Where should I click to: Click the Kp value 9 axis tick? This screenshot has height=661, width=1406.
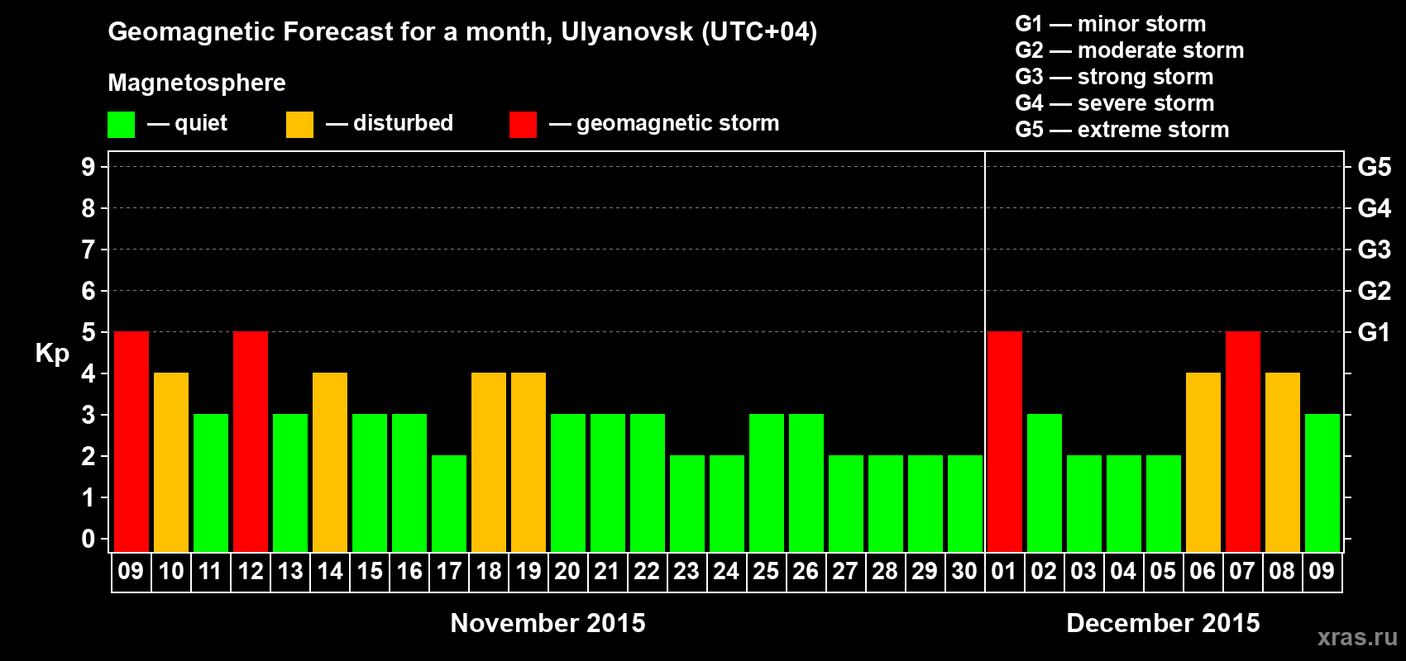(x=88, y=167)
